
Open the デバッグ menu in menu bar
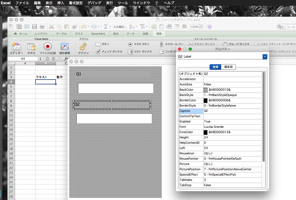(x=94, y=3)
